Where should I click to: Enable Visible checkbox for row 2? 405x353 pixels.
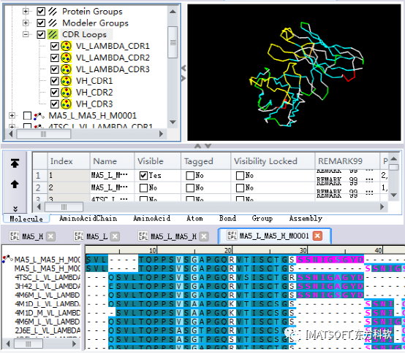click(143, 188)
